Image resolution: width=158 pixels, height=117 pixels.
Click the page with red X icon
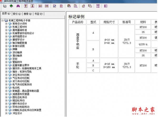point(61,6)
